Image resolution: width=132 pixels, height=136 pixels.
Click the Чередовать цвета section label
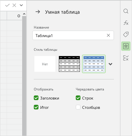click(90, 89)
